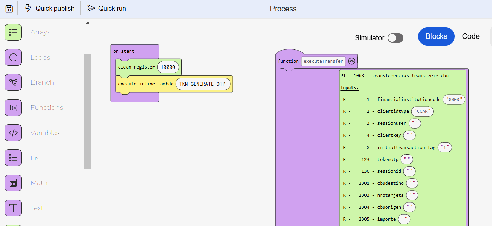This screenshot has height=226, width=492.
Task: Open the Branch category icon
Action: [13, 82]
